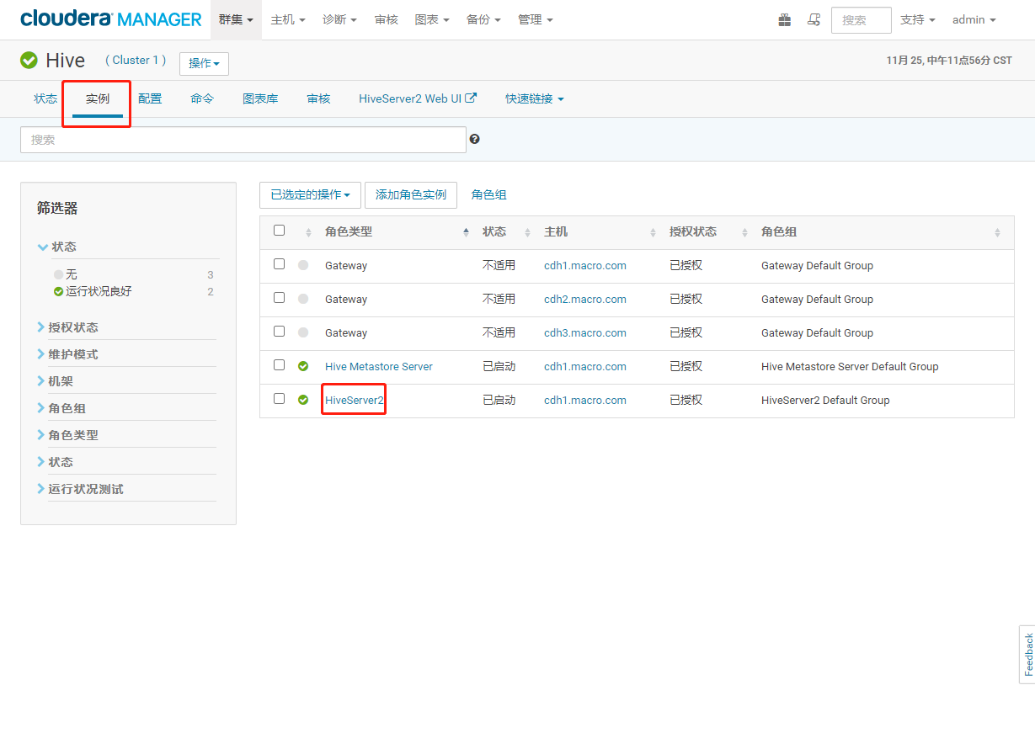The height and width of the screenshot is (749, 1035).
Task: Check the HiveServer2 row checkbox
Action: point(280,399)
